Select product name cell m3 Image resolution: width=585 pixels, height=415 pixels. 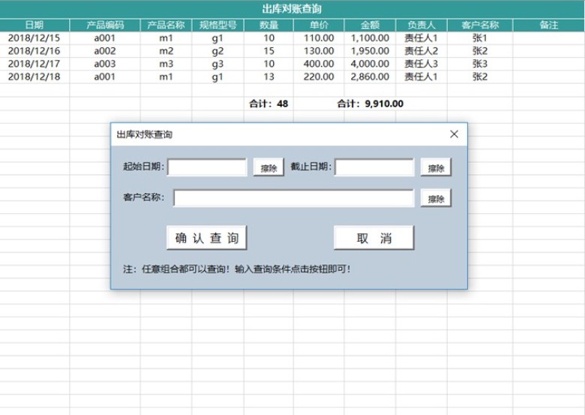pyautogui.click(x=166, y=64)
